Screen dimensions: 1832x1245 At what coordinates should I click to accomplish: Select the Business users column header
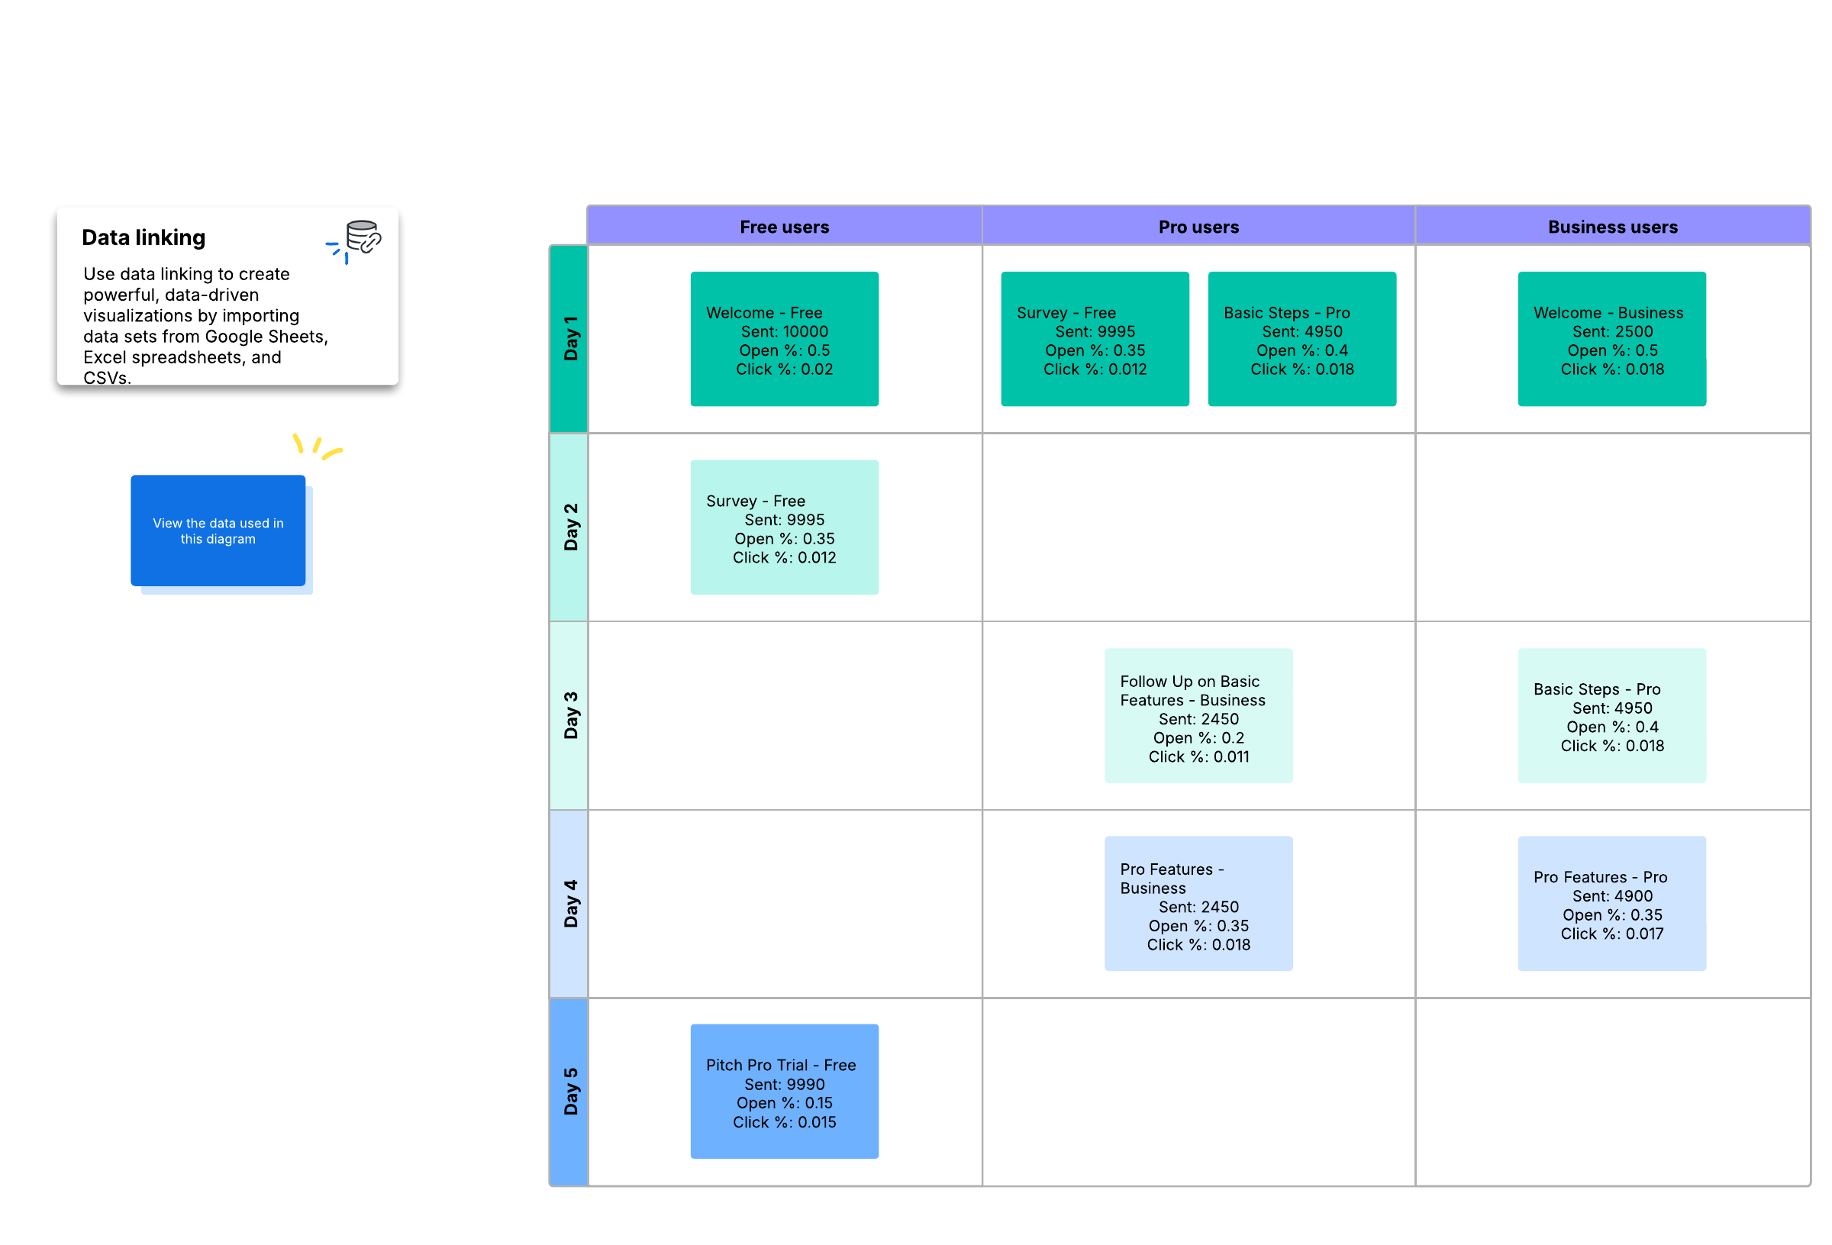coord(1613,226)
